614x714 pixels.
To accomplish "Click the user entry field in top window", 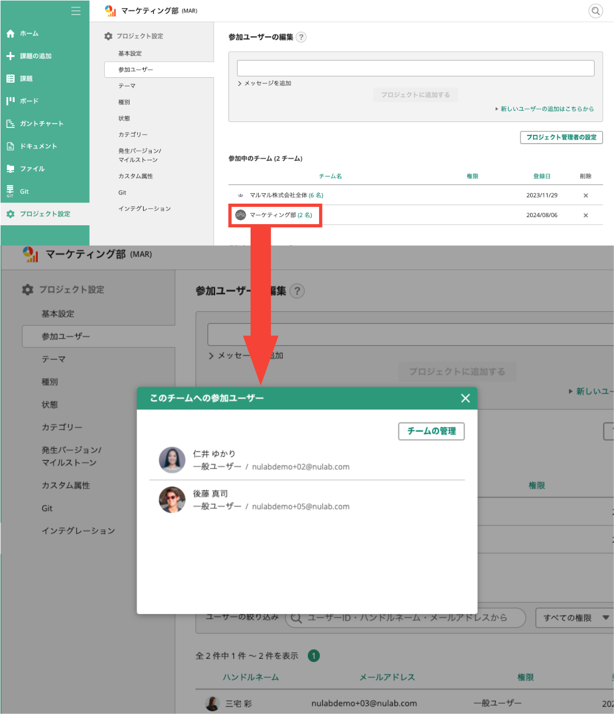I will click(415, 68).
